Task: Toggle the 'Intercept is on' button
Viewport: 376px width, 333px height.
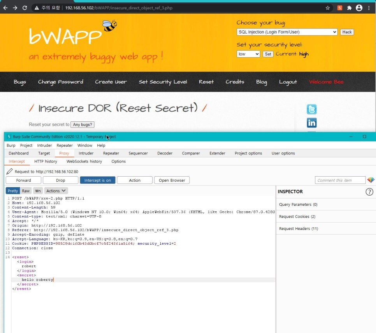Action: coord(98,180)
